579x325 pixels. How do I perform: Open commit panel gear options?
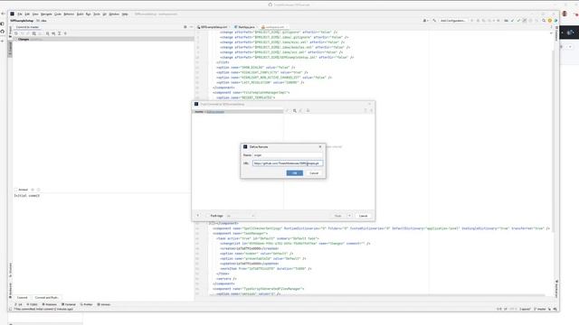point(185,27)
